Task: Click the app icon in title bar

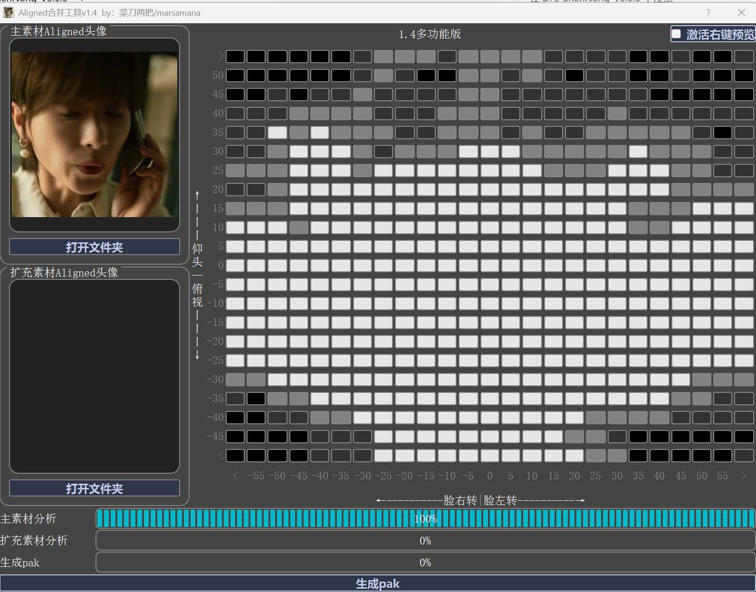Action: pyautogui.click(x=8, y=12)
